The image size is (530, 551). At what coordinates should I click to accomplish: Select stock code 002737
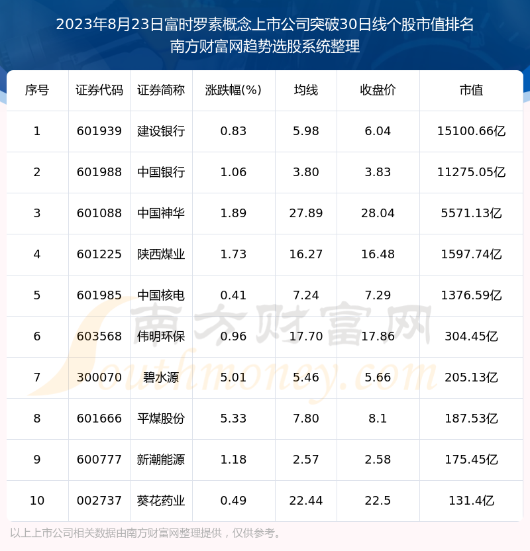99,501
